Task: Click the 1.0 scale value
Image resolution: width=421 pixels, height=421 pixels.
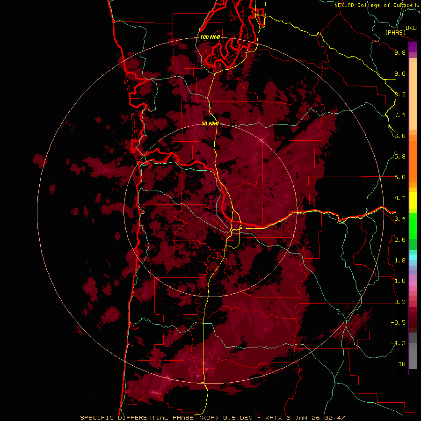Action: (x=400, y=281)
